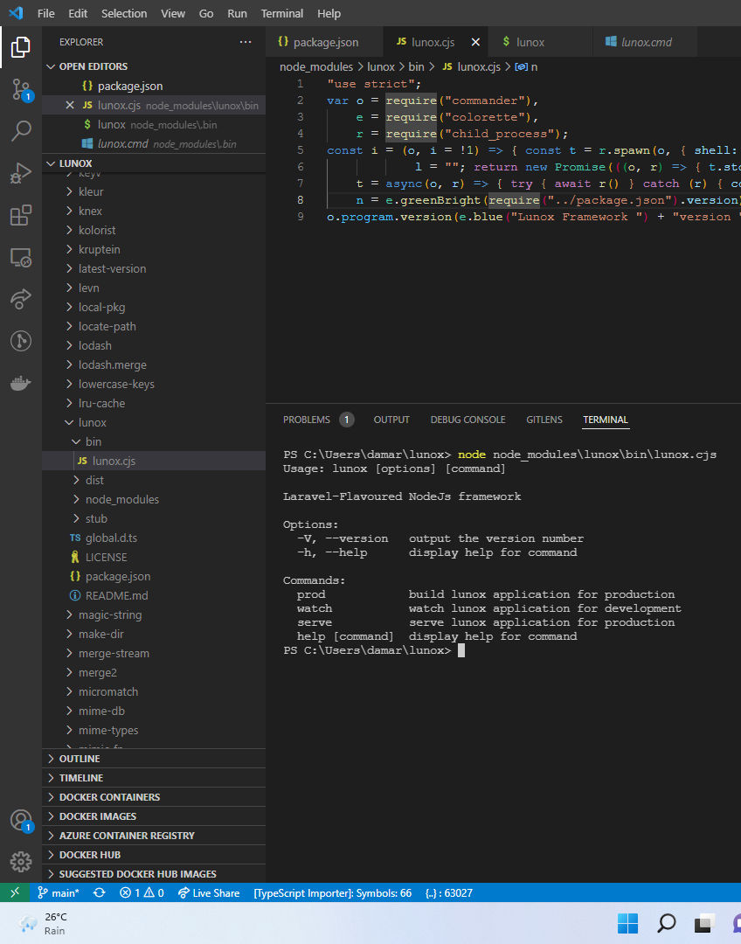Click the Synchronize Changes icon
The height and width of the screenshot is (944, 741).
100,892
